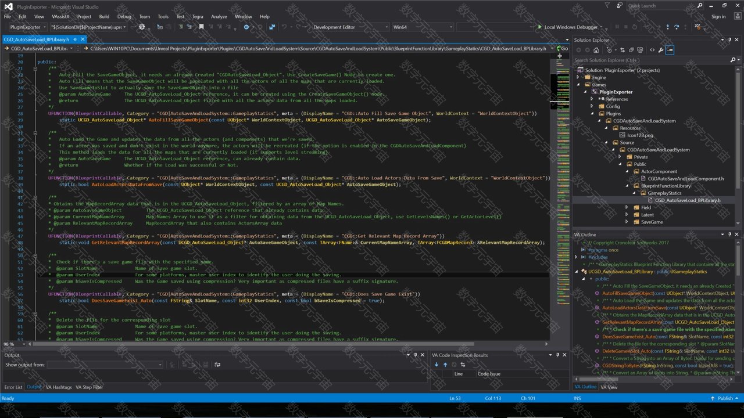Click the Sync with Active Document icon
This screenshot has height=418, width=744.
click(x=623, y=50)
